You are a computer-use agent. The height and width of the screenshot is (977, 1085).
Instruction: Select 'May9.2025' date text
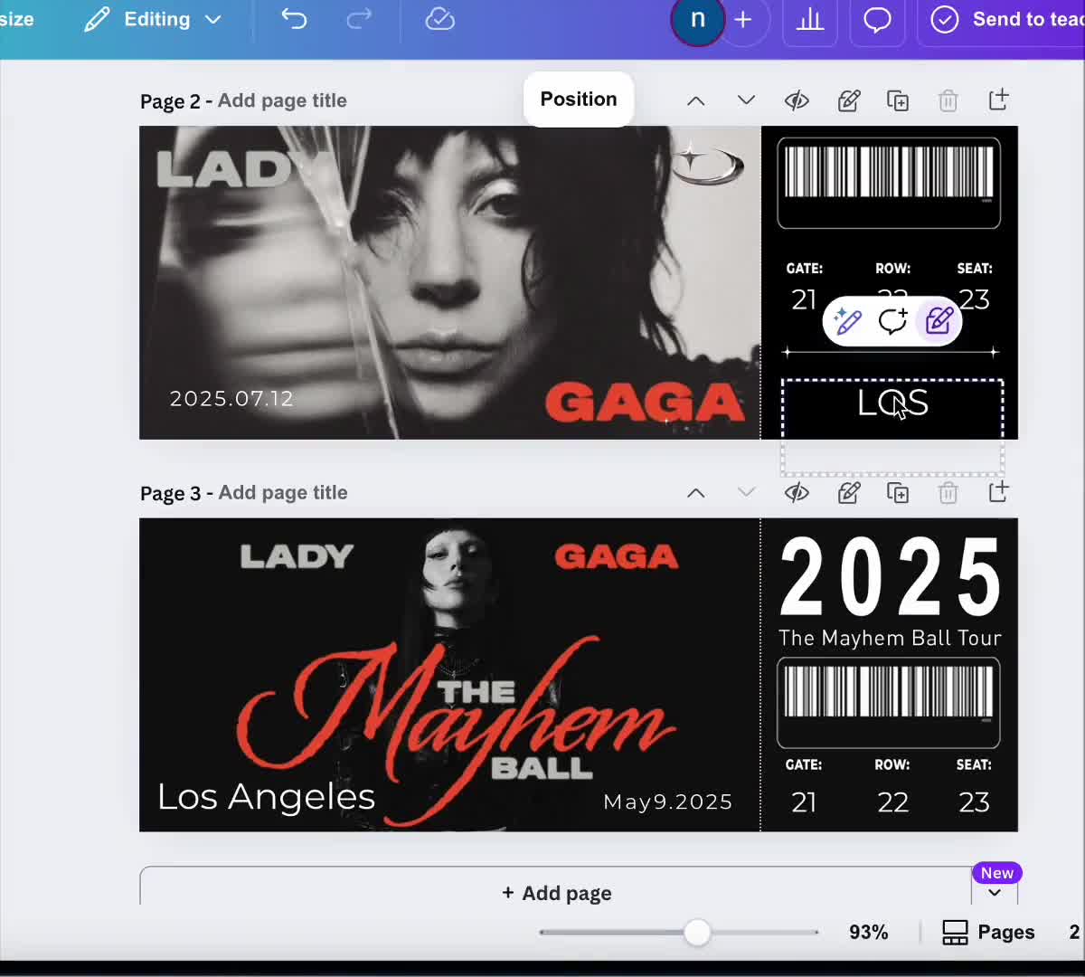click(668, 802)
